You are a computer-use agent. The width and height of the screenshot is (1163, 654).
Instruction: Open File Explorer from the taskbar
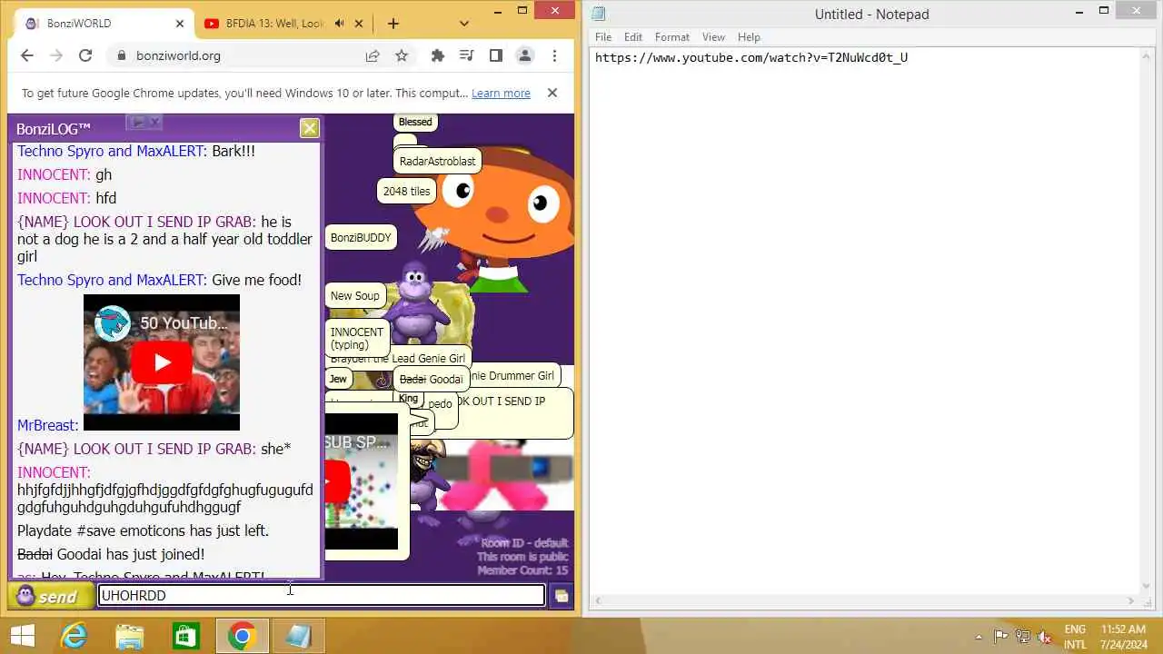click(130, 636)
